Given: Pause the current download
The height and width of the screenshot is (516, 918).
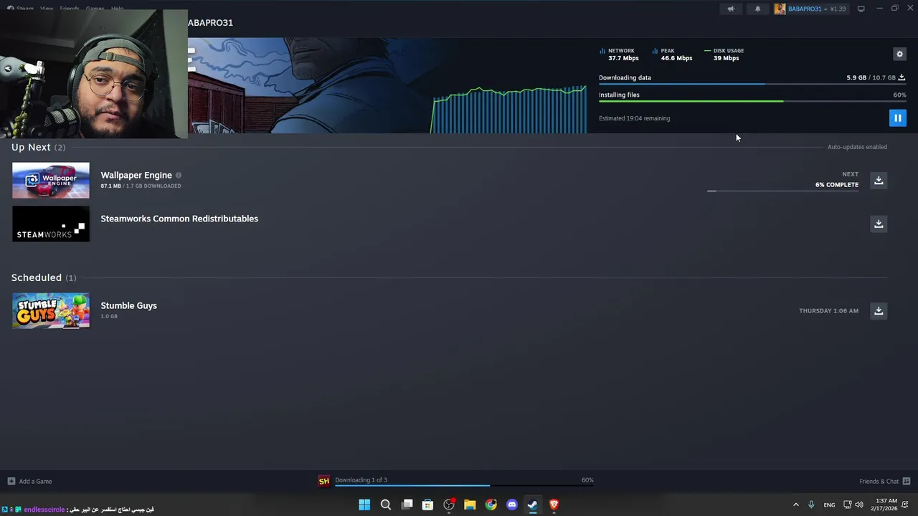Looking at the screenshot, I should tap(897, 118).
